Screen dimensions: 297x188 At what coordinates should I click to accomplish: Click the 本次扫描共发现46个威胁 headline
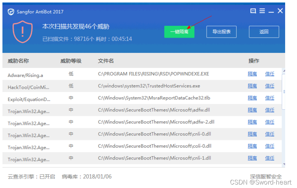click(x=76, y=26)
